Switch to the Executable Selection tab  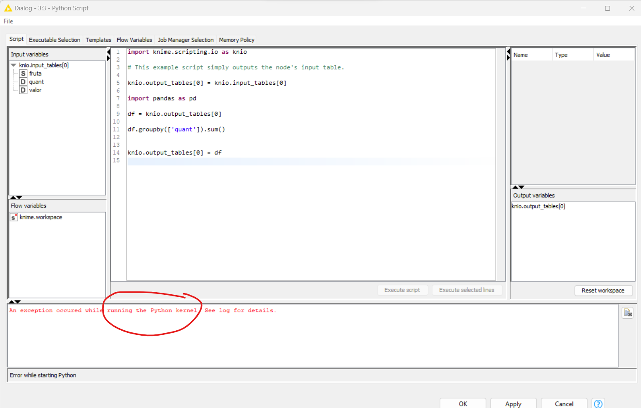click(x=55, y=40)
